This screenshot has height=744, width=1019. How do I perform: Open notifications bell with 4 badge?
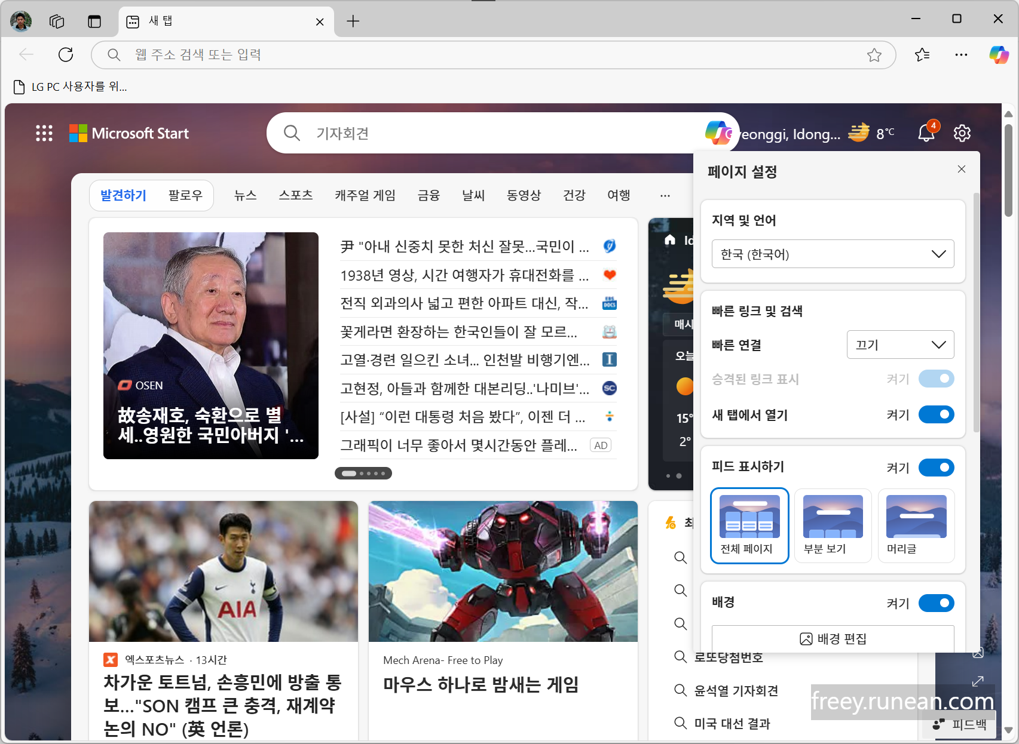[x=927, y=132]
